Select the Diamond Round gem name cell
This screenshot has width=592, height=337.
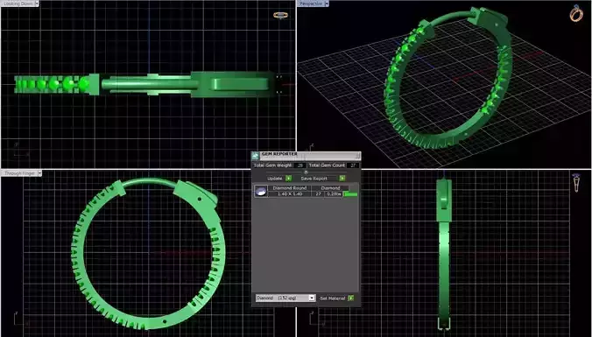[x=290, y=188]
